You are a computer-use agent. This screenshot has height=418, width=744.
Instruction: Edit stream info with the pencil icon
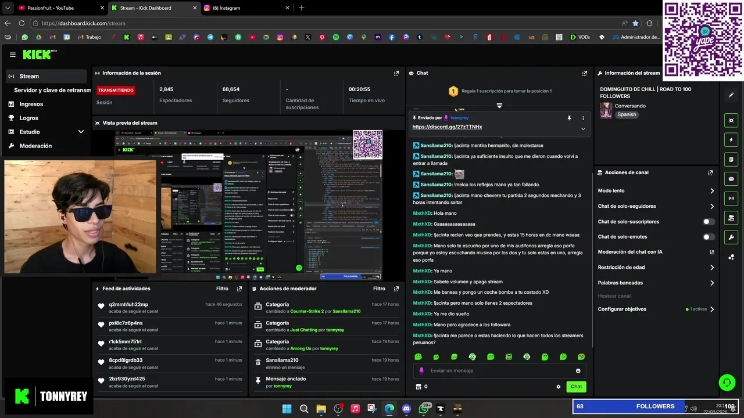click(x=731, y=95)
